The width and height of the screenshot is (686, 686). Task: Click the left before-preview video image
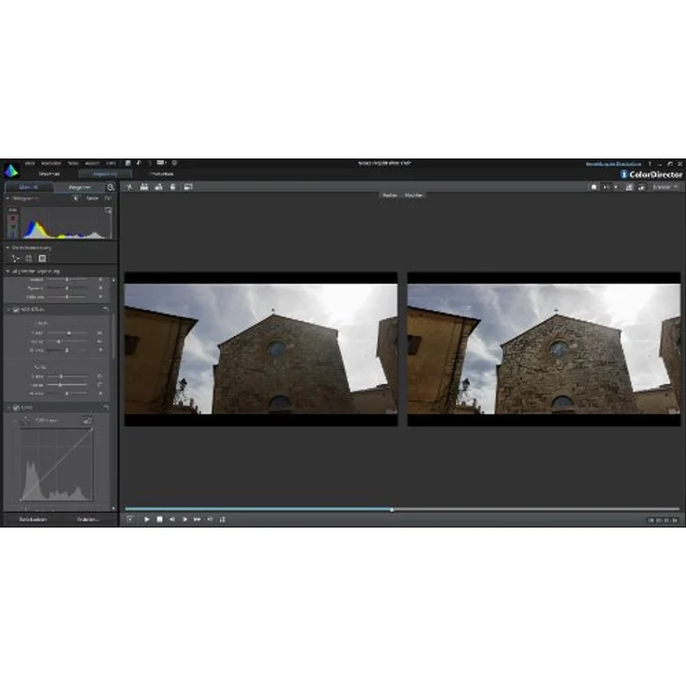coord(261,349)
